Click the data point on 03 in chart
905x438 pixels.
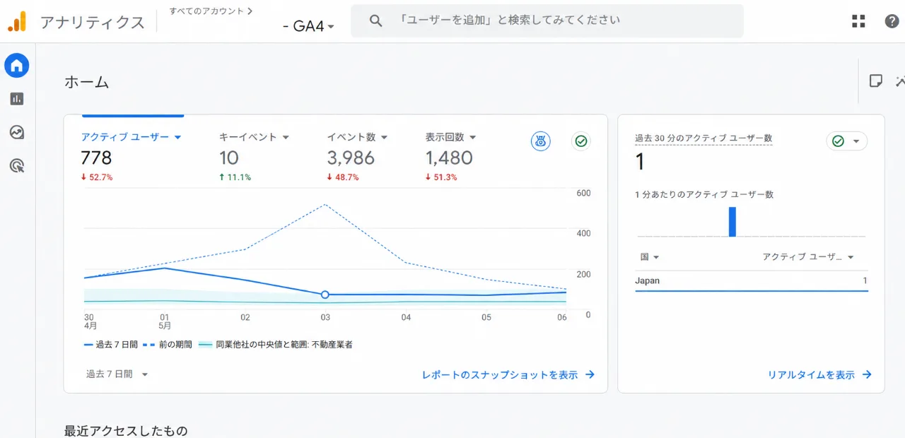[325, 295]
